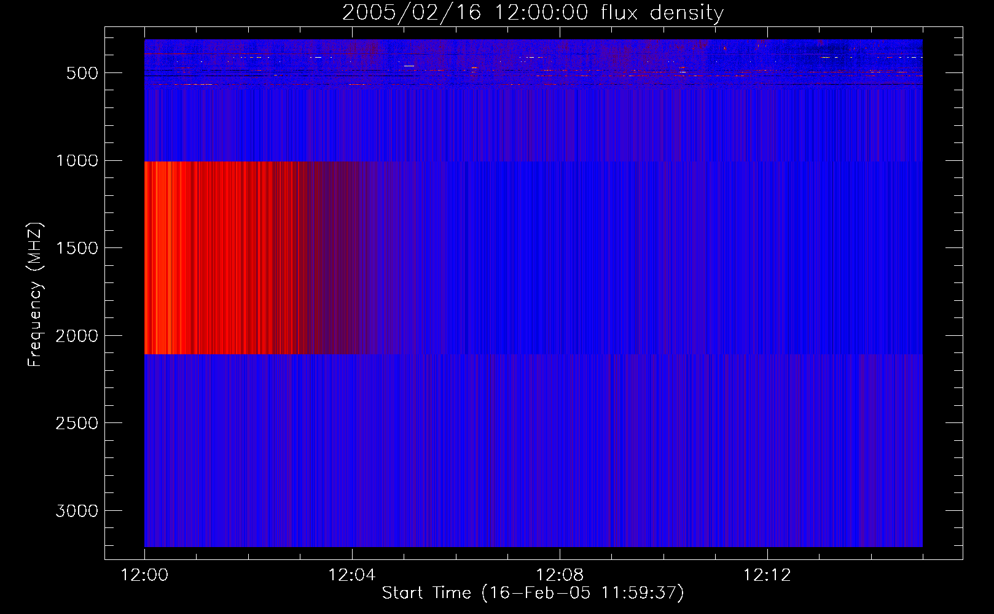The width and height of the screenshot is (994, 614).
Task: Click the 500 frequency tick label
Action: [82, 73]
